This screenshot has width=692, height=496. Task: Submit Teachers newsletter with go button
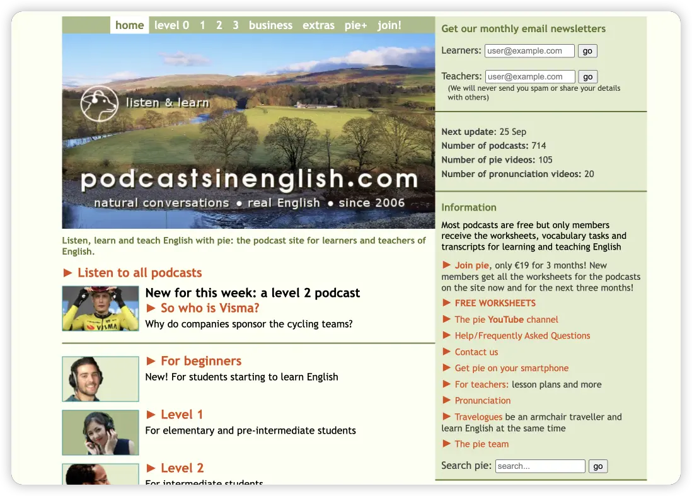pos(587,77)
